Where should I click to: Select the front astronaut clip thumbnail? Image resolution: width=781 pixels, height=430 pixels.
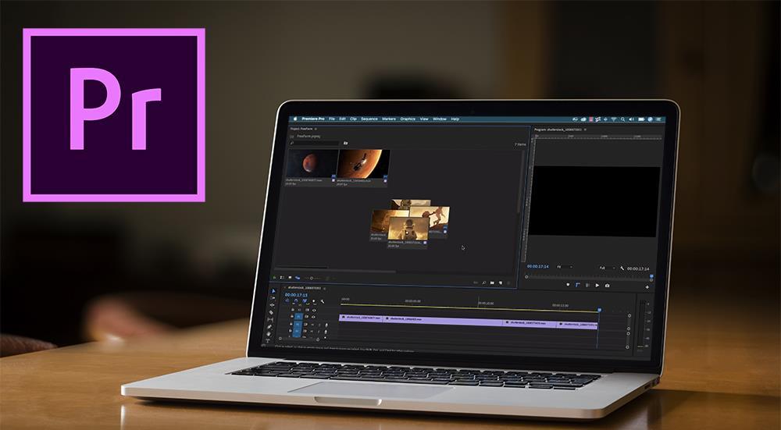coord(408,228)
